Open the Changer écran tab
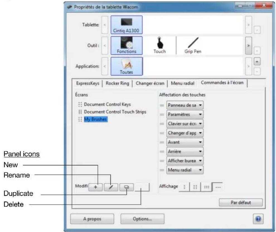Viewport: 276px width, 232px height. point(150,83)
